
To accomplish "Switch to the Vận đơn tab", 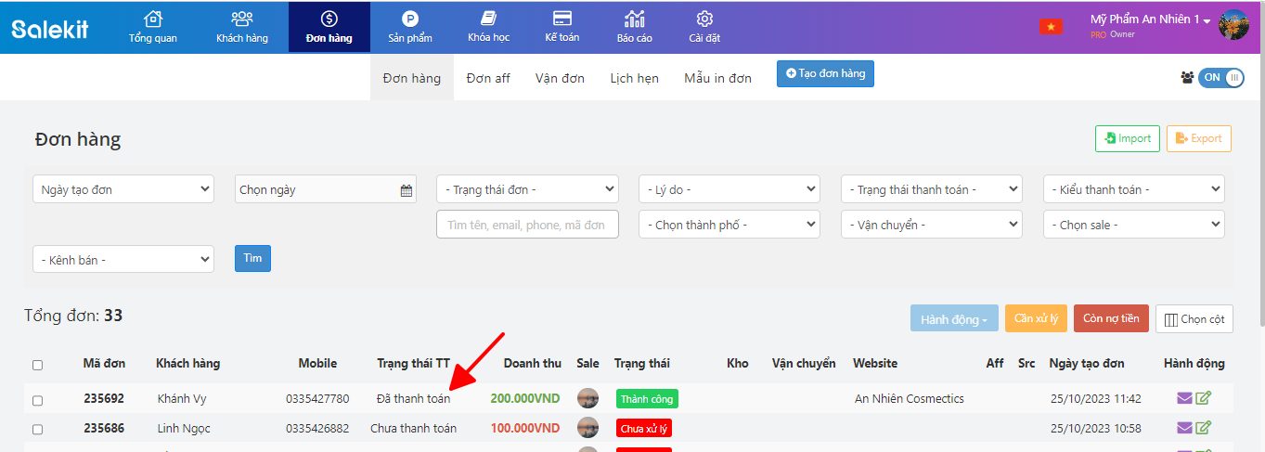I will click(560, 78).
